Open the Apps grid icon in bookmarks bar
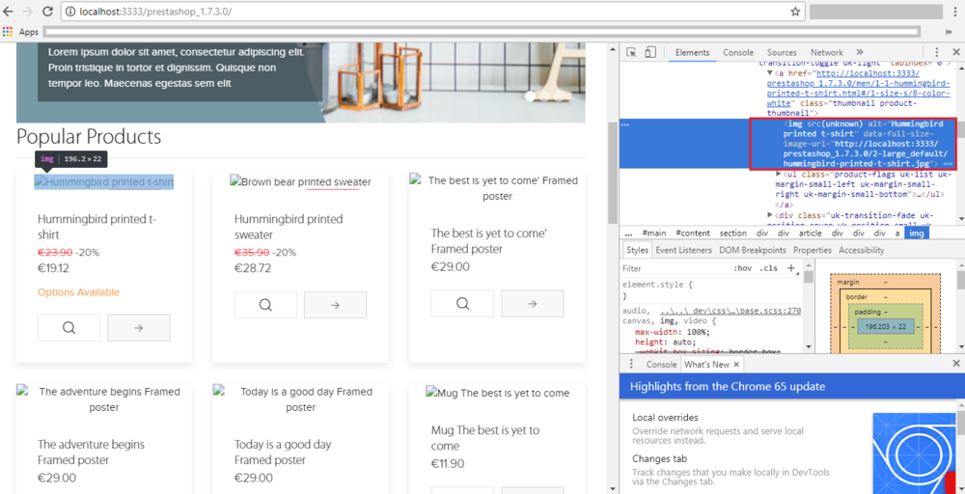 point(8,32)
